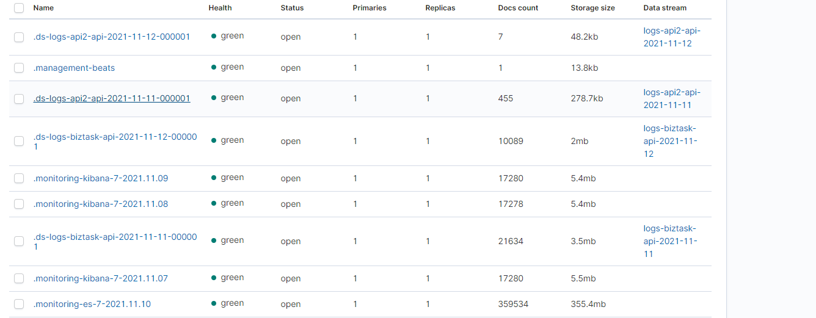Open .monitoring-kibana-7-2021.11.07 index details
The width and height of the screenshot is (816, 318).
click(x=101, y=278)
